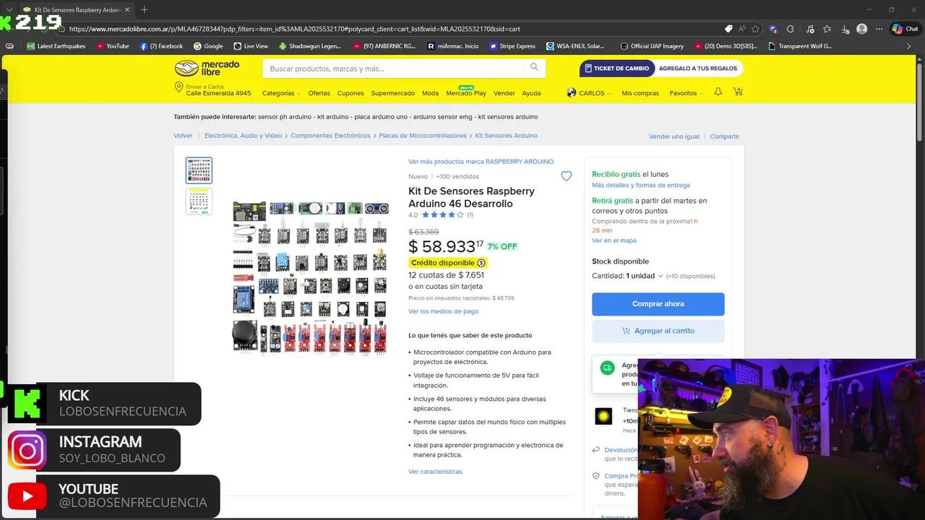The height and width of the screenshot is (520, 925).
Task: Open the browser extensions puzzle icon
Action: (x=791, y=29)
